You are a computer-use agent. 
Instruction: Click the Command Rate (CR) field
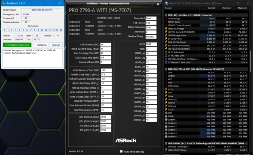[x=106, y=62]
